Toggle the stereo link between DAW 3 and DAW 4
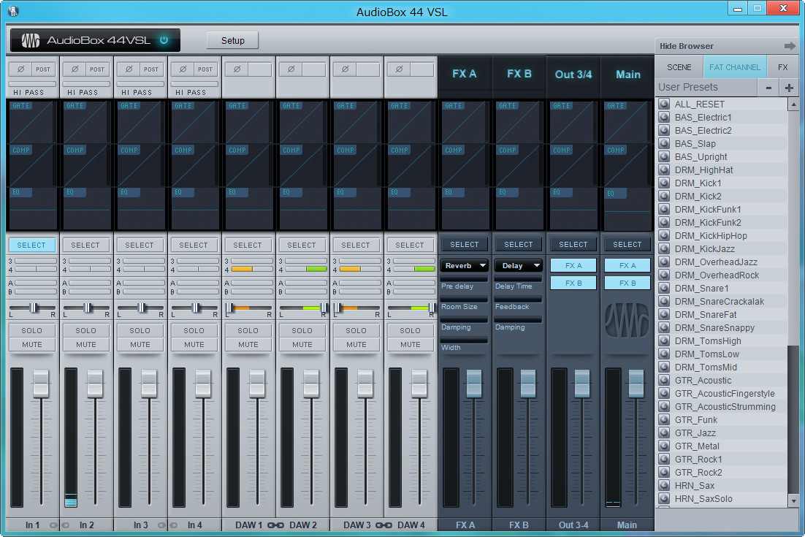This screenshot has height=537, width=805. (384, 525)
